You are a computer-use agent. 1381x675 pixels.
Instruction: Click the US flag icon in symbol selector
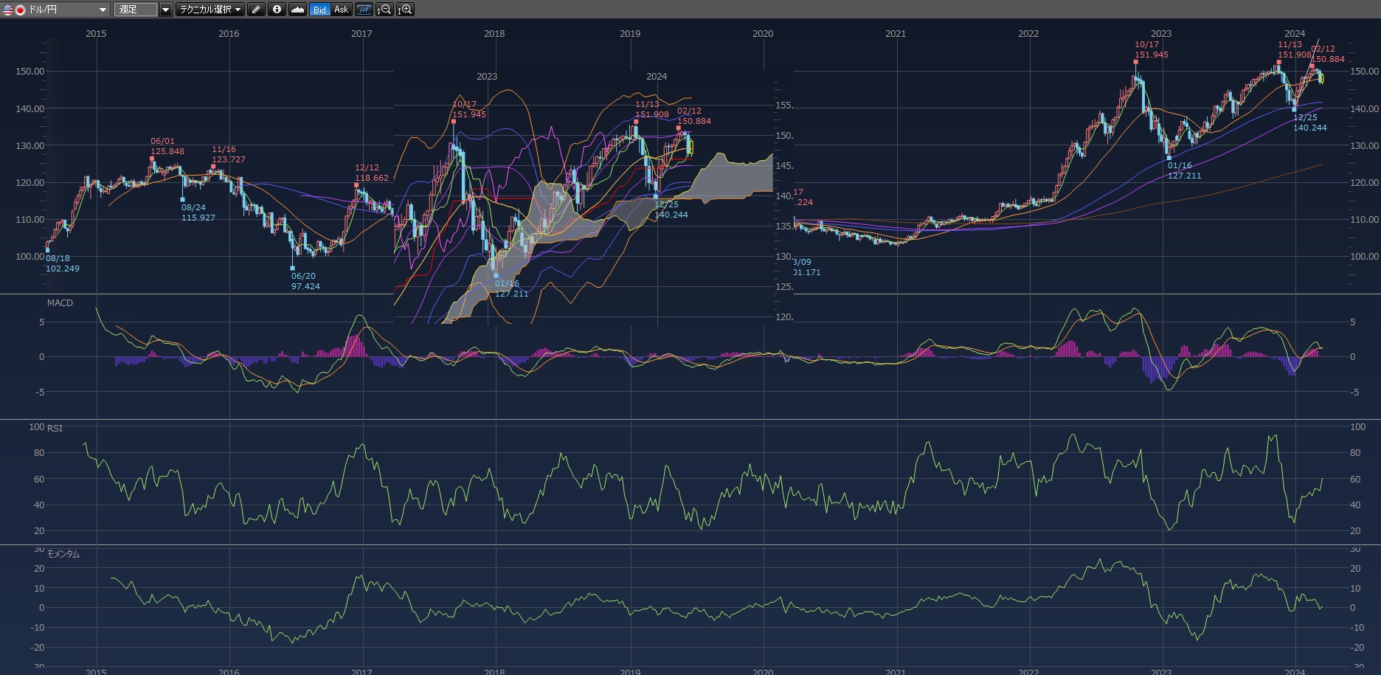pyautogui.click(x=8, y=10)
